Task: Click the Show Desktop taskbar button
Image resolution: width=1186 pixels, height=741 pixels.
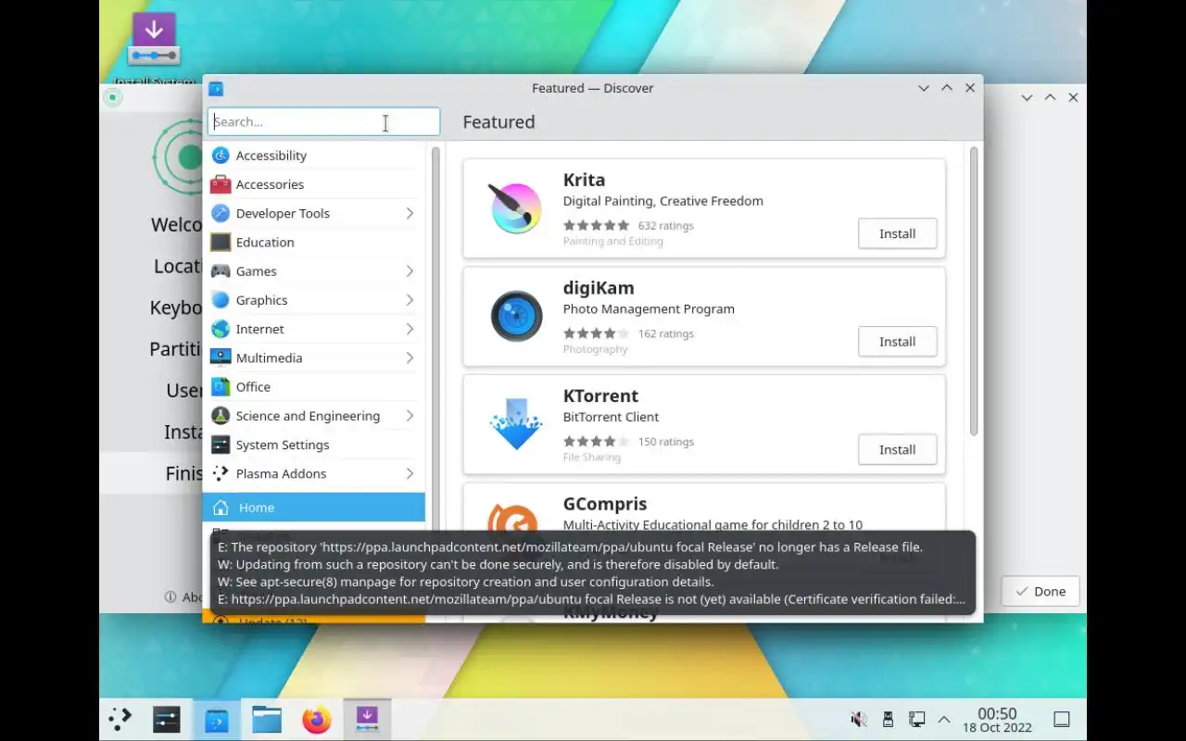Action: click(1062, 719)
